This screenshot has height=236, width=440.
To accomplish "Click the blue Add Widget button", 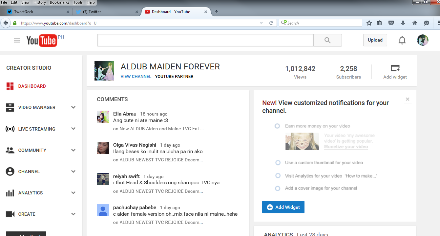I will click(x=283, y=207).
